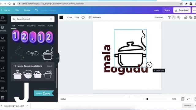Switch to the Videos tab in elements
Viewport: 196px width, 110px height.
pos(41,26)
